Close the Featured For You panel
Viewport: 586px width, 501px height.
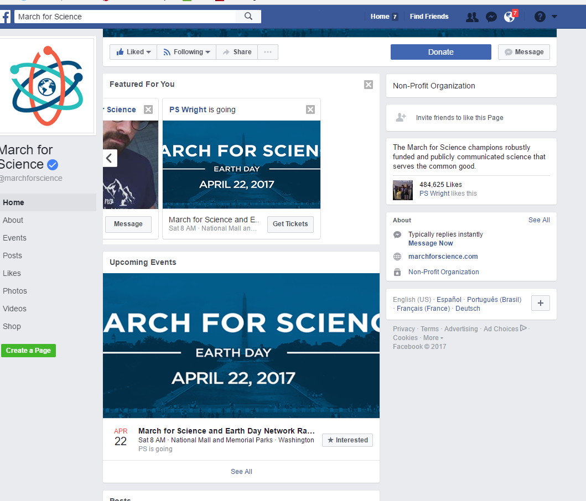(369, 85)
